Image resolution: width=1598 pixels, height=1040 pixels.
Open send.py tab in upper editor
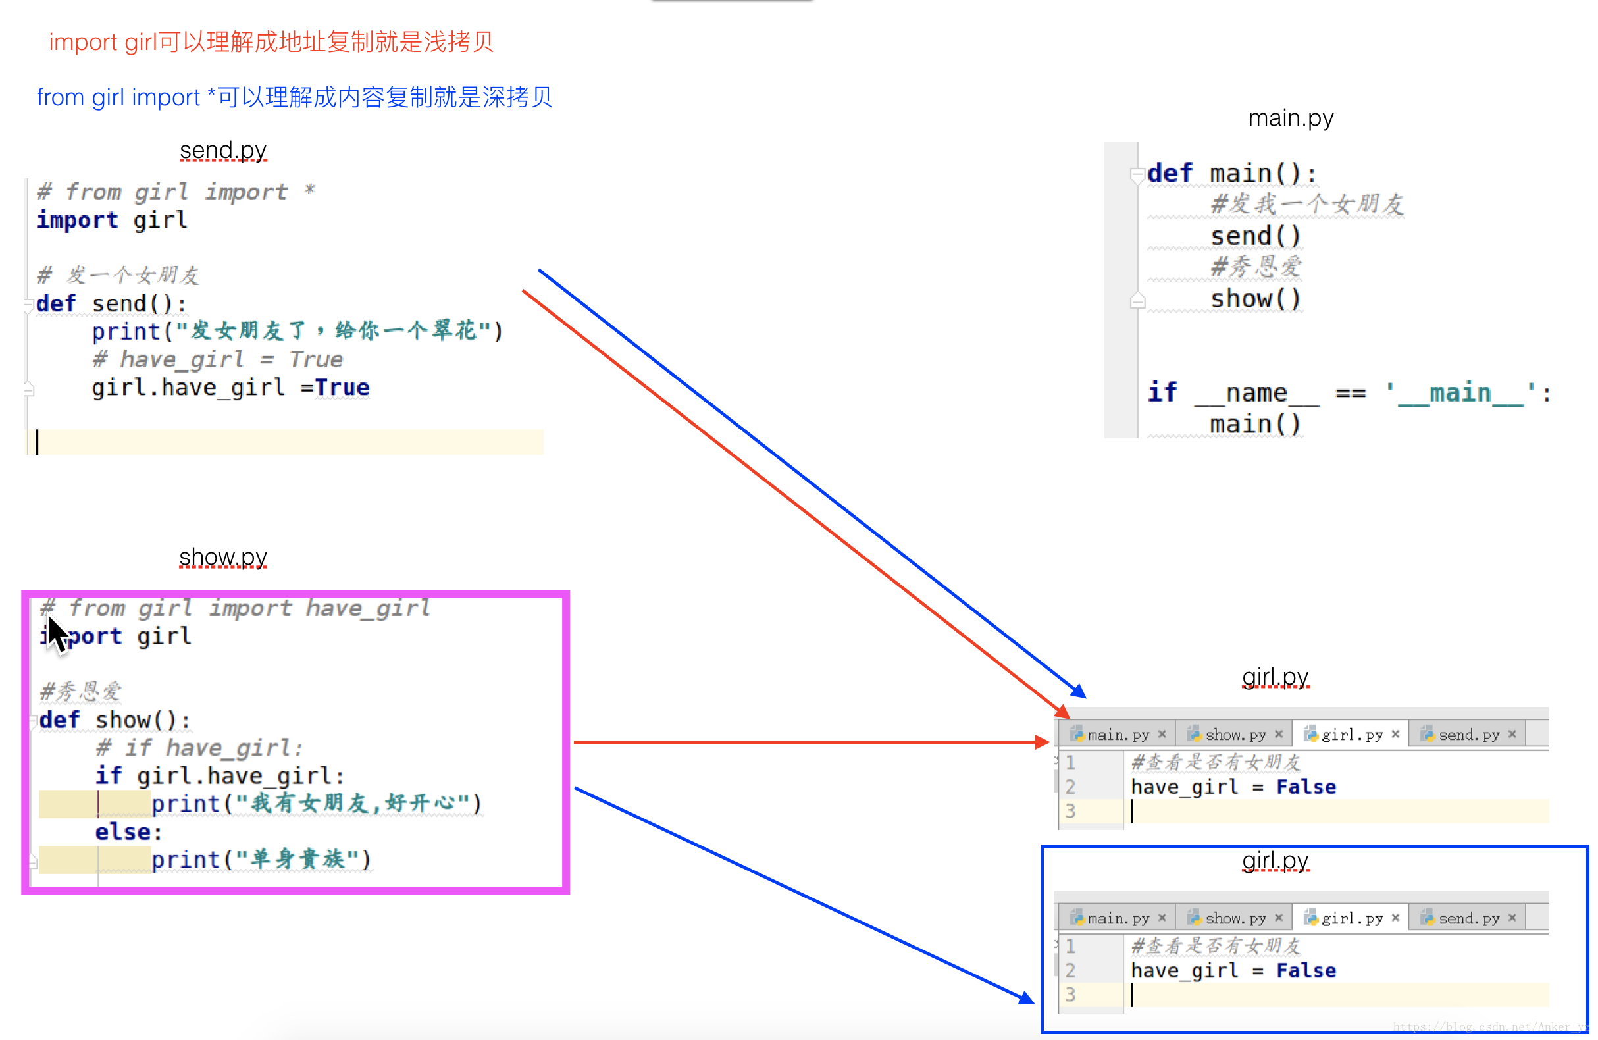pyautogui.click(x=1468, y=735)
